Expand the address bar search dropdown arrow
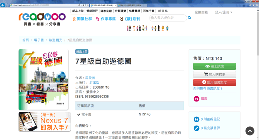This screenshot has width=259, height=140. click(x=81, y=5)
